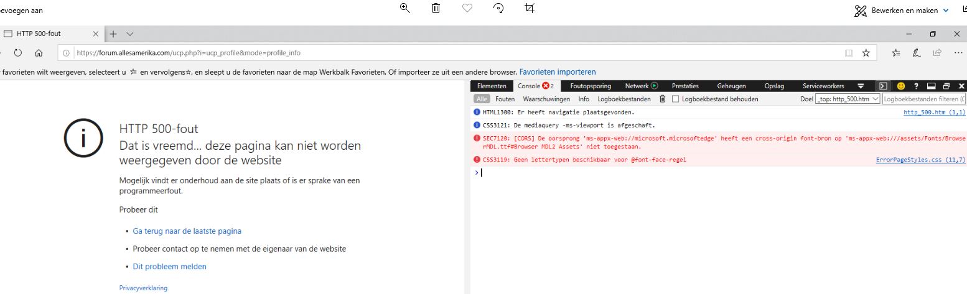Open the Elementen tab in DevTools
967x294 pixels.
pos(492,86)
